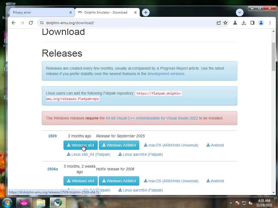Open the muted volume tray icon
This screenshot has width=278, height=208.
pos(251,203)
